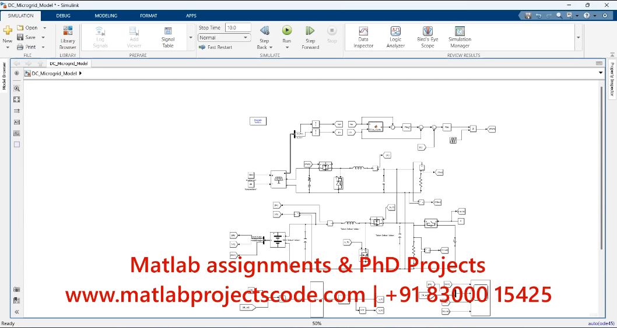617x328 pixels.
Task: Open the Help question mark icon
Action: [586, 16]
